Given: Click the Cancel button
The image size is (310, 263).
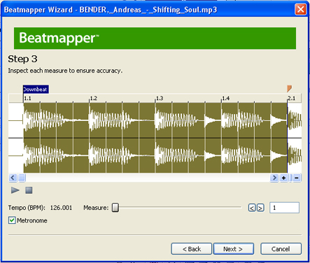Looking at the screenshot, I should (281, 249).
